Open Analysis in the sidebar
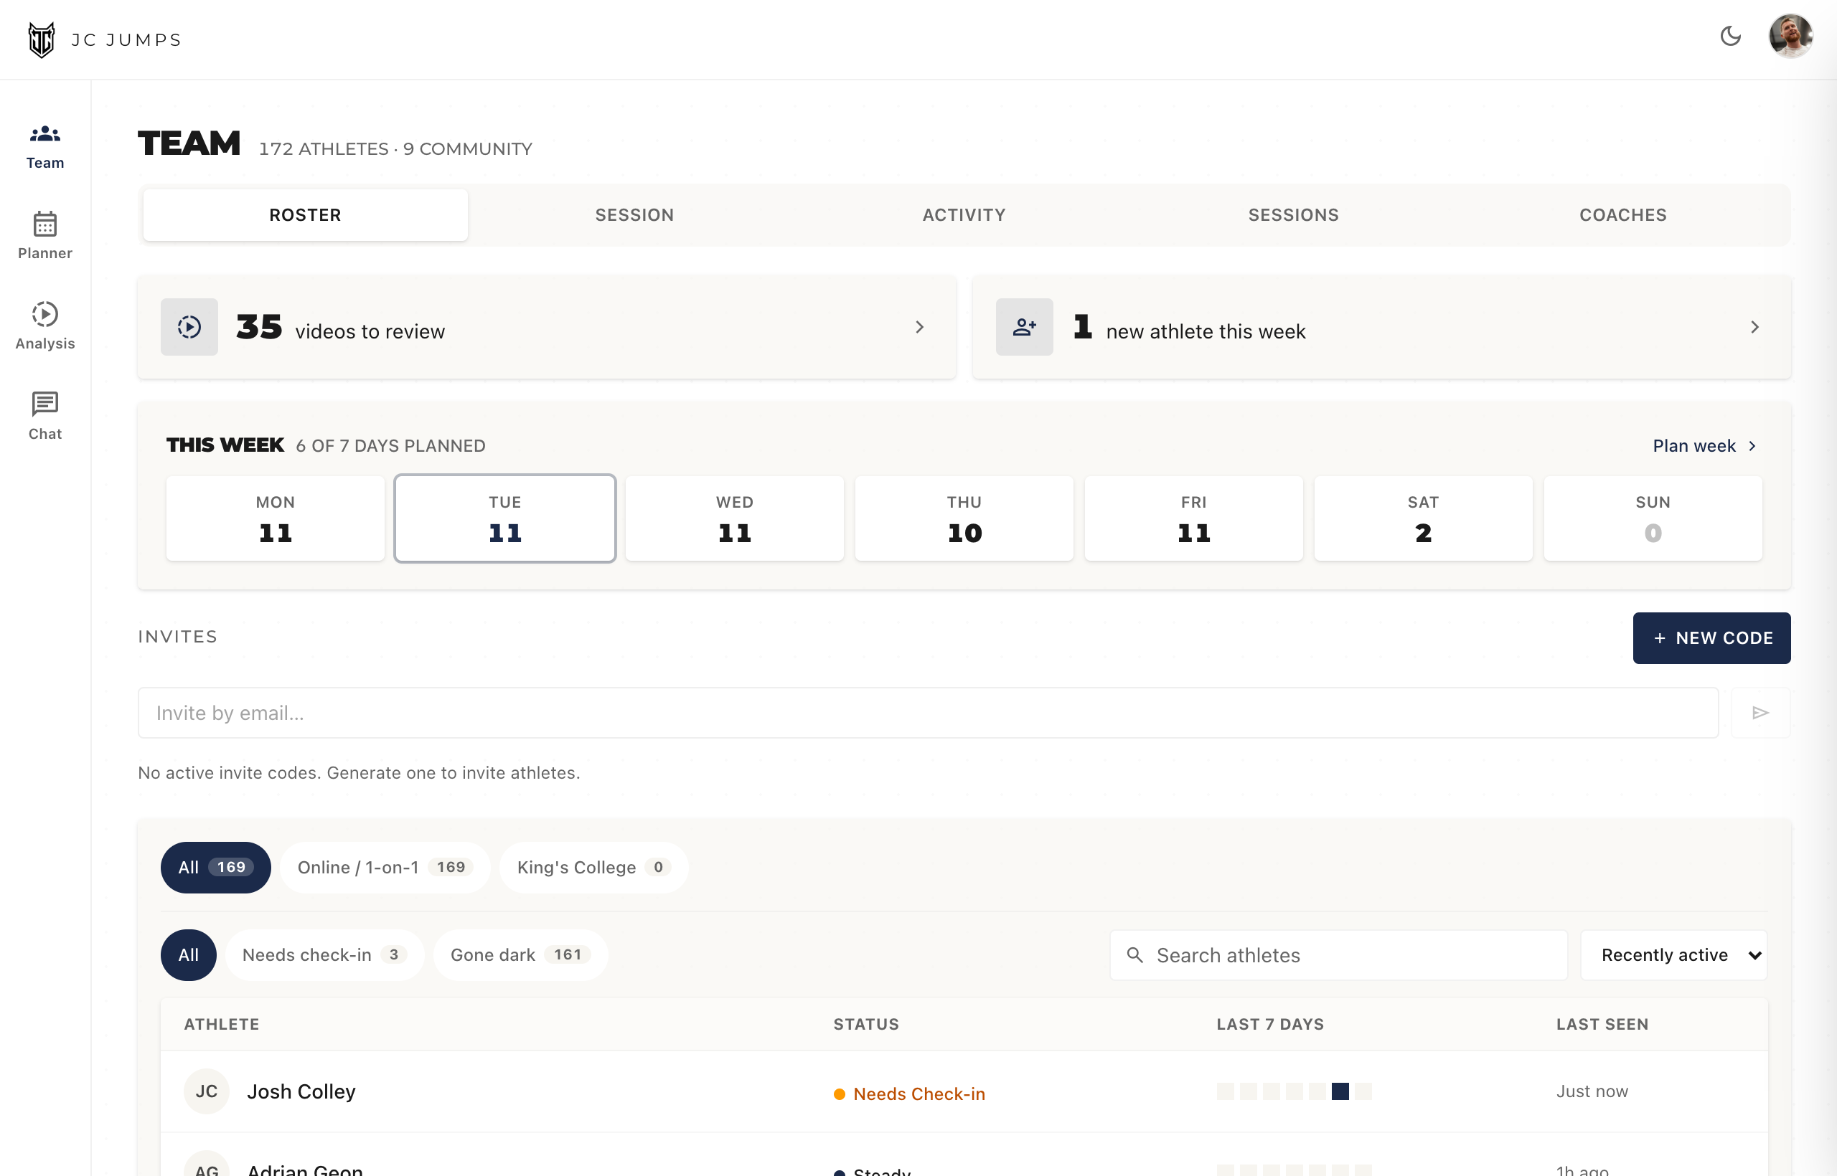Viewport: 1837px width, 1176px height. tap(45, 327)
